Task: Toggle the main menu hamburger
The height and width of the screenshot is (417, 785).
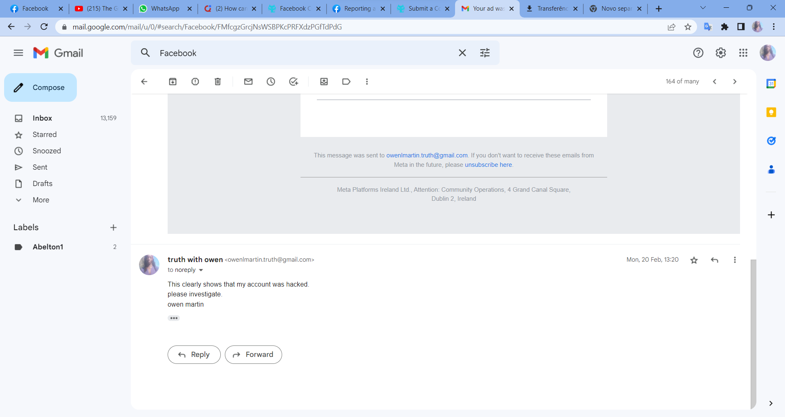Action: pyautogui.click(x=18, y=53)
